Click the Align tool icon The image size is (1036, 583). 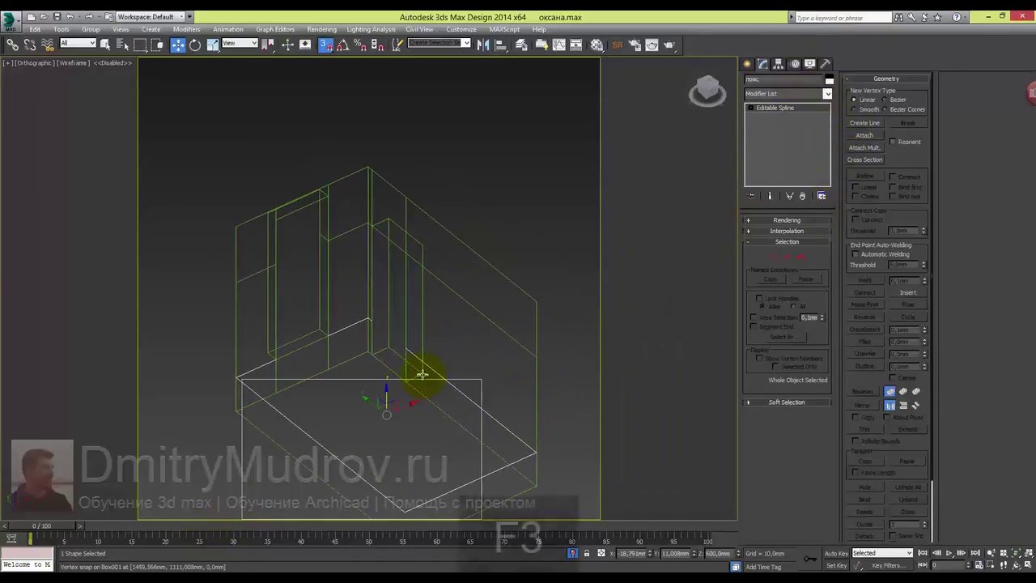(x=501, y=45)
